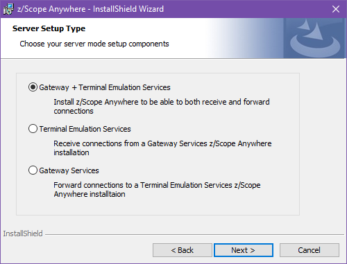
Task: Click 'Choose your server mode setup components' subtitle
Action: (x=94, y=44)
